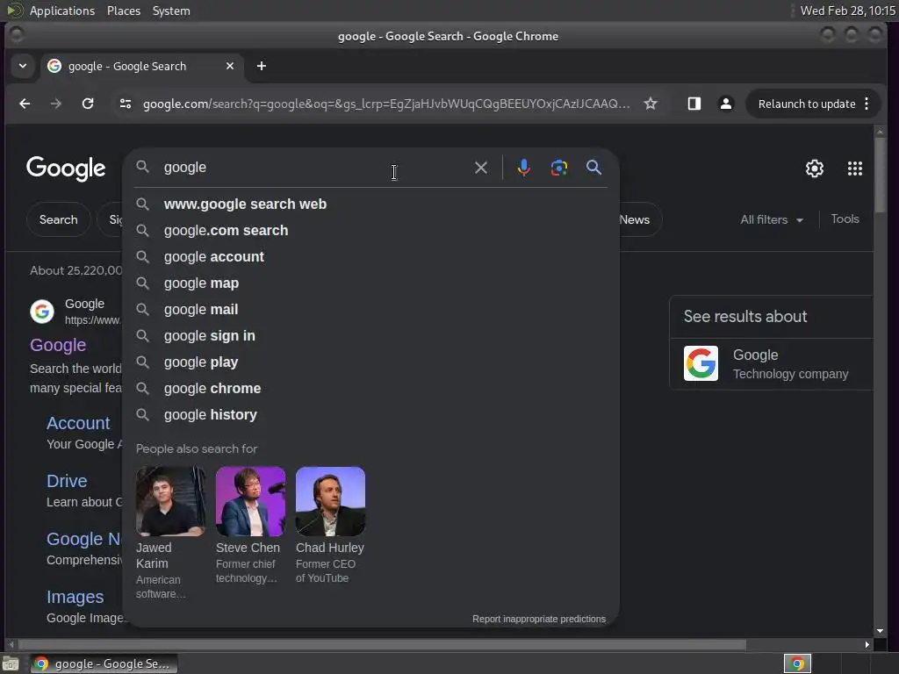This screenshot has height=674, width=899.
Task: Open the Chrome profile icon
Action: (726, 104)
